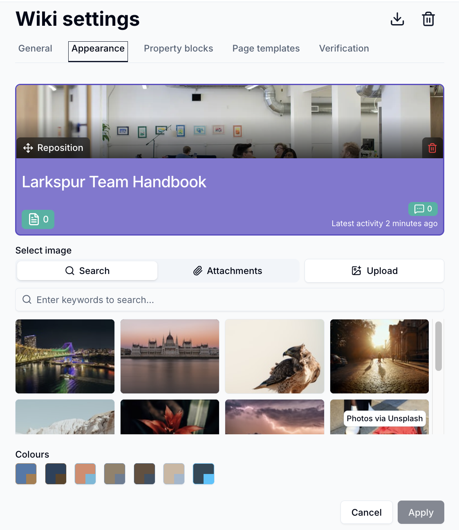
Task: Select the dark brown and slate swatch
Action: (x=145, y=474)
